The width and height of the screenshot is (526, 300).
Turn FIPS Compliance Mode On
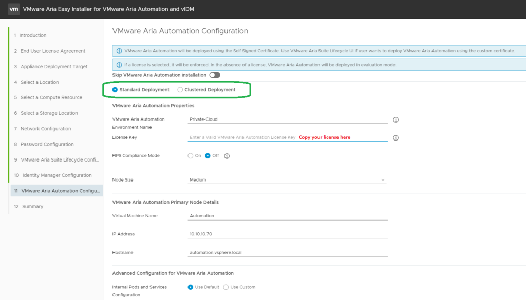click(x=191, y=156)
